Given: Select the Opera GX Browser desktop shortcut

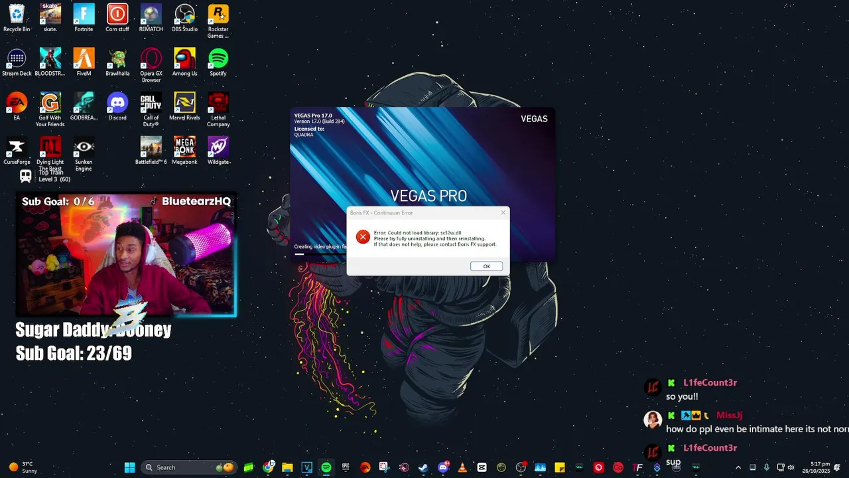Looking at the screenshot, I should [x=151, y=66].
